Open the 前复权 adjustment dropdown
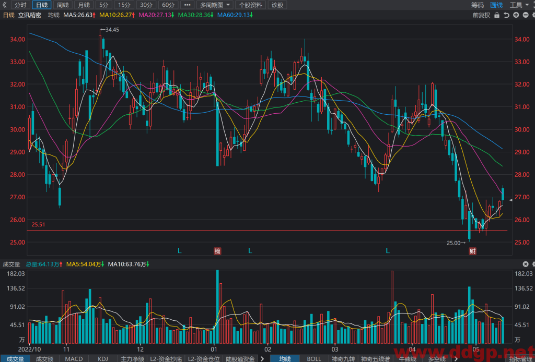The image size is (535, 362). coord(481,15)
